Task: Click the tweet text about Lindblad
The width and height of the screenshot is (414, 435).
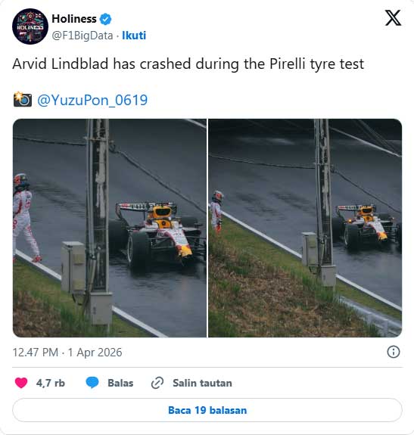Action: pyautogui.click(x=188, y=64)
